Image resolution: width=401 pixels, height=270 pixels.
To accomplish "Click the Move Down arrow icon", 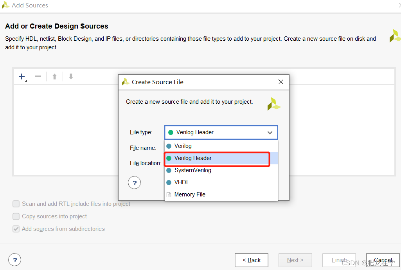I will pos(71,76).
